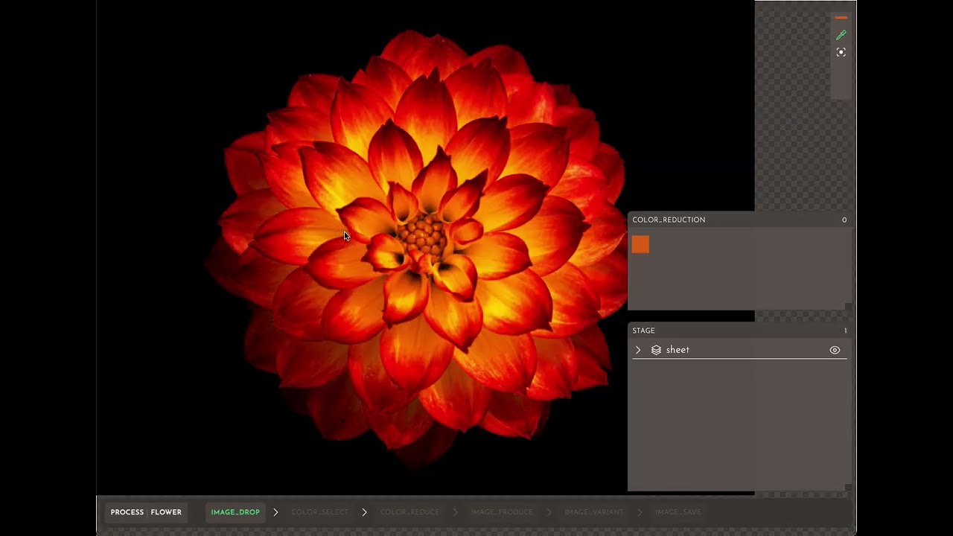This screenshot has width=953, height=536.
Task: Click the layers icon beside sheet
Action: 656,350
